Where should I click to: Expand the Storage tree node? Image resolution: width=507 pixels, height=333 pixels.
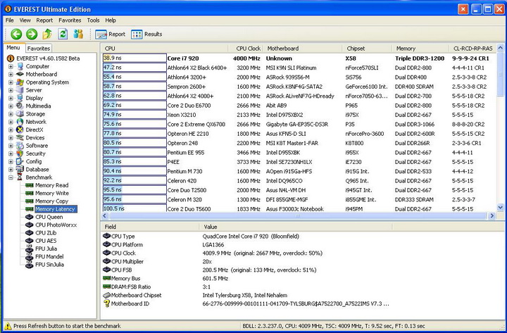coord(11,114)
